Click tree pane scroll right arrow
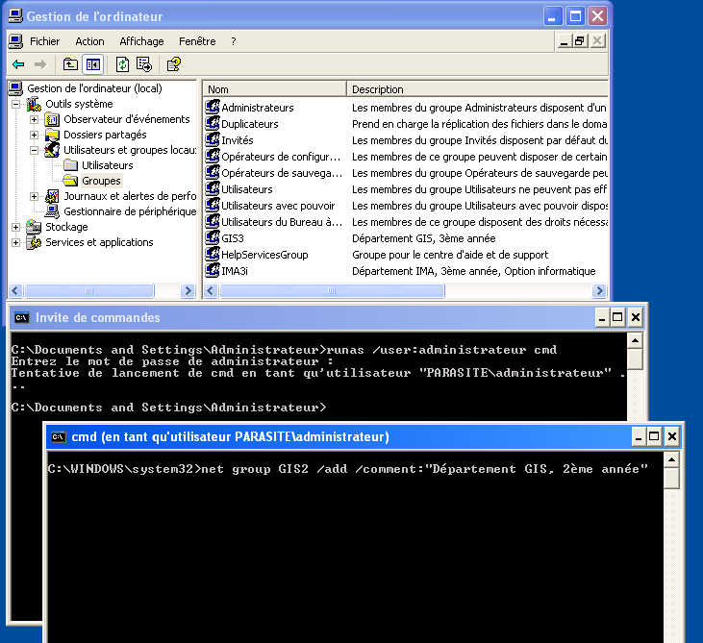 pos(188,291)
